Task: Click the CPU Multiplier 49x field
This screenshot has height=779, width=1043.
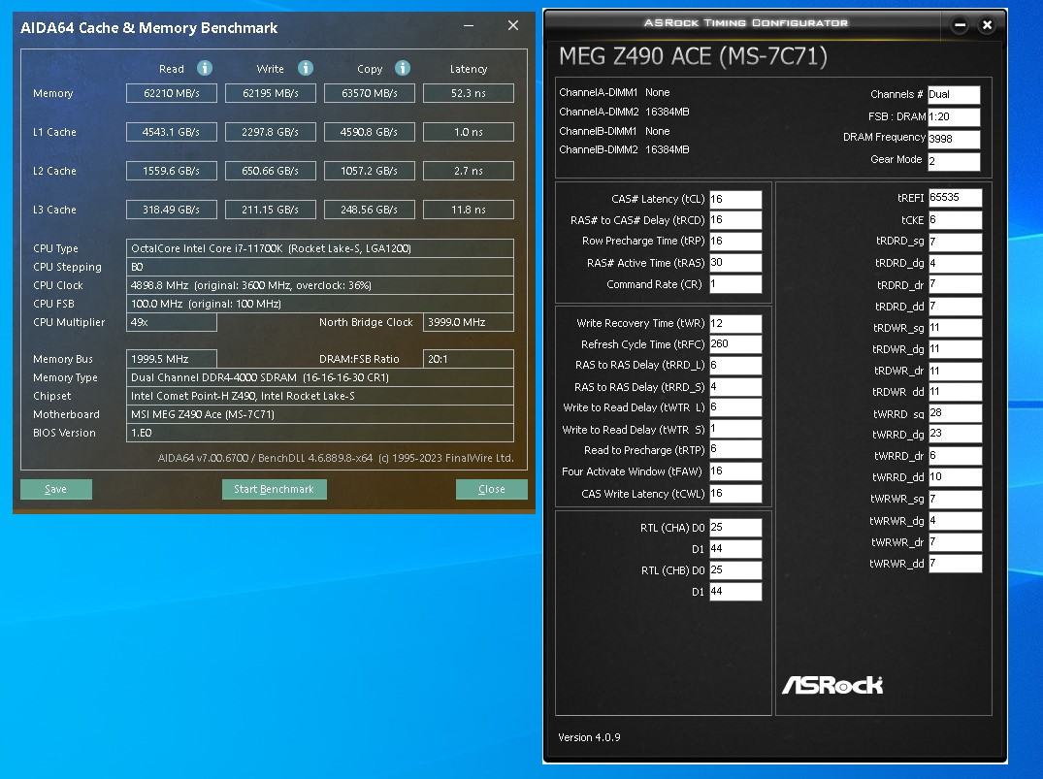Action: [172, 322]
